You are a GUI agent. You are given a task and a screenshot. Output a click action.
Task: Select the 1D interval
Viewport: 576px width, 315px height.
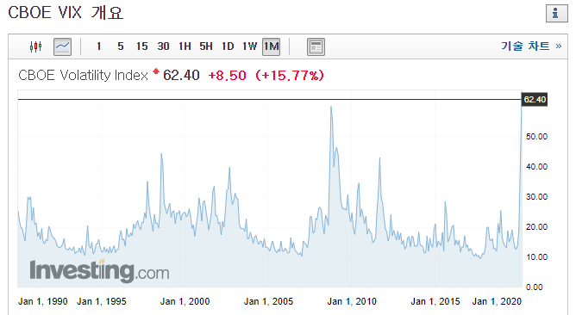pos(228,46)
